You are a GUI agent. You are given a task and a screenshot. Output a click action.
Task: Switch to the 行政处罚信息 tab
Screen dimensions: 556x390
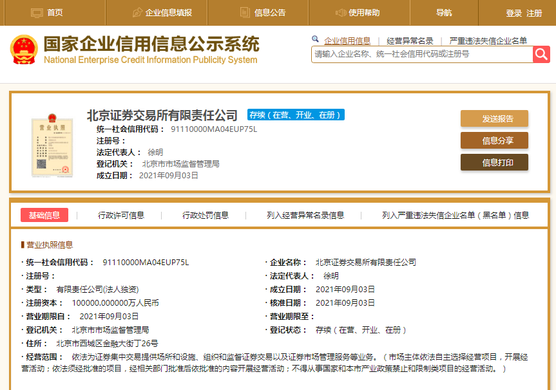(206, 216)
